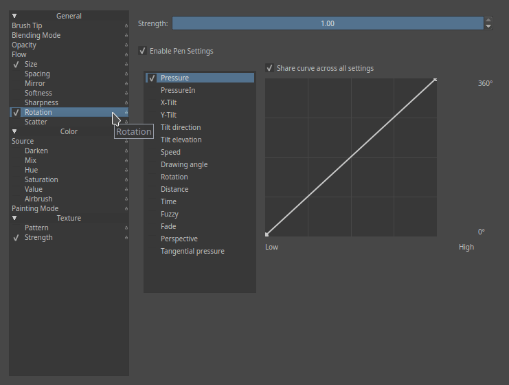This screenshot has width=509, height=385.
Task: Toggle Enable Pen Settings checkbox
Action: tap(142, 51)
